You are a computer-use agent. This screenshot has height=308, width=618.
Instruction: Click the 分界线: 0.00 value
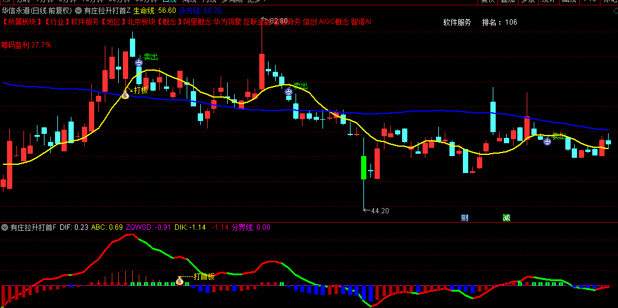click(250, 227)
